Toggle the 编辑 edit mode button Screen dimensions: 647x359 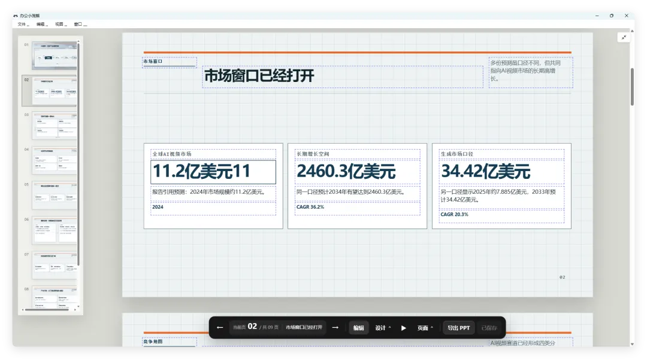(x=359, y=328)
